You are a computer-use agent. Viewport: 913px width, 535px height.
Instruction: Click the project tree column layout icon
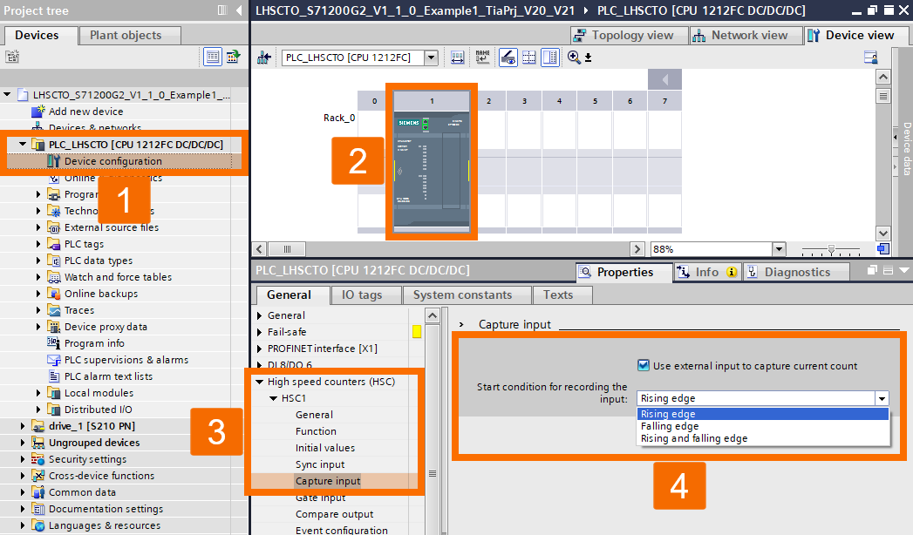coord(222,10)
